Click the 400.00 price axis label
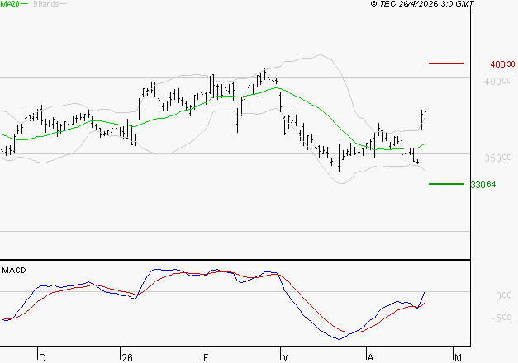 point(498,81)
